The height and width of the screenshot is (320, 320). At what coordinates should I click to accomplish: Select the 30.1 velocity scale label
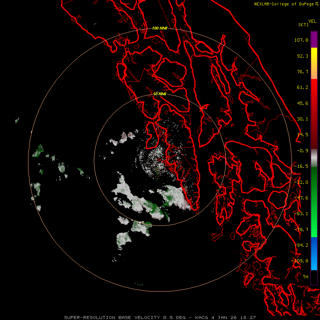pos(303,119)
